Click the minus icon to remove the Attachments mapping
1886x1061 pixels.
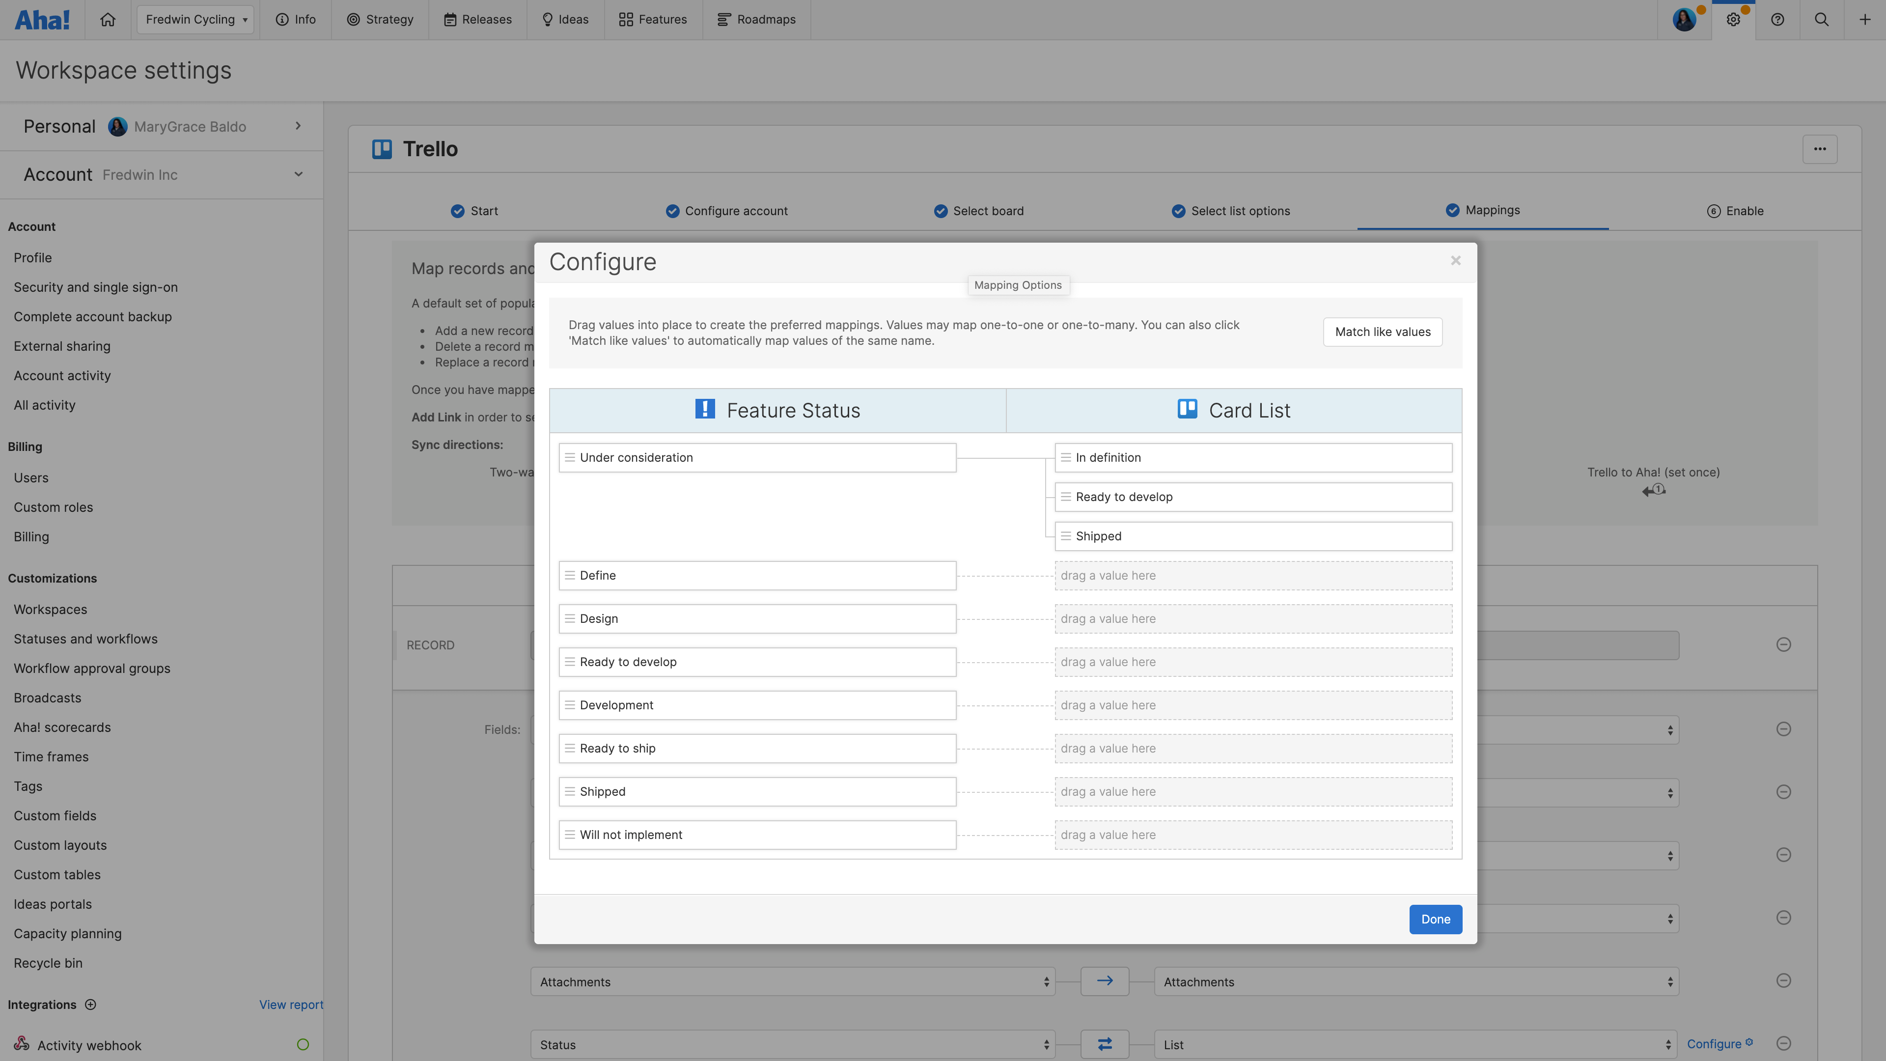(1784, 980)
